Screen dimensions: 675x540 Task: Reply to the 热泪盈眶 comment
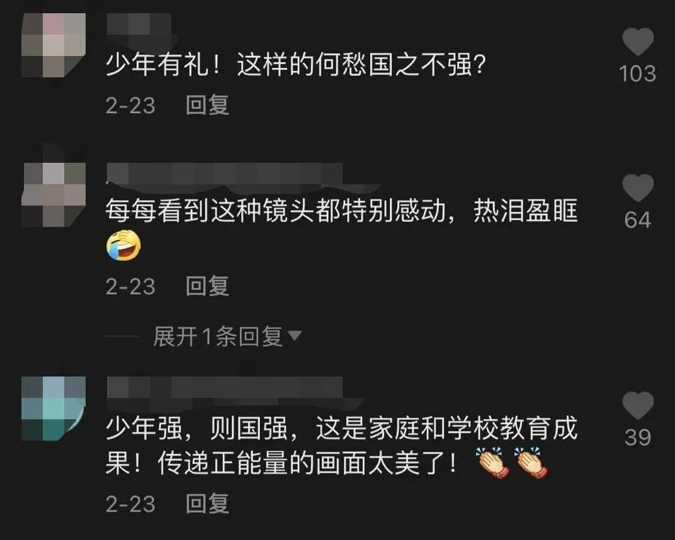pyautogui.click(x=207, y=286)
